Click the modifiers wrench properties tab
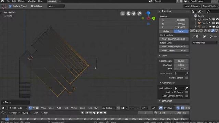 click(213, 31)
